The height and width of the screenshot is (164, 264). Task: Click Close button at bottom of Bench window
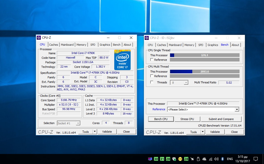pos(234,132)
